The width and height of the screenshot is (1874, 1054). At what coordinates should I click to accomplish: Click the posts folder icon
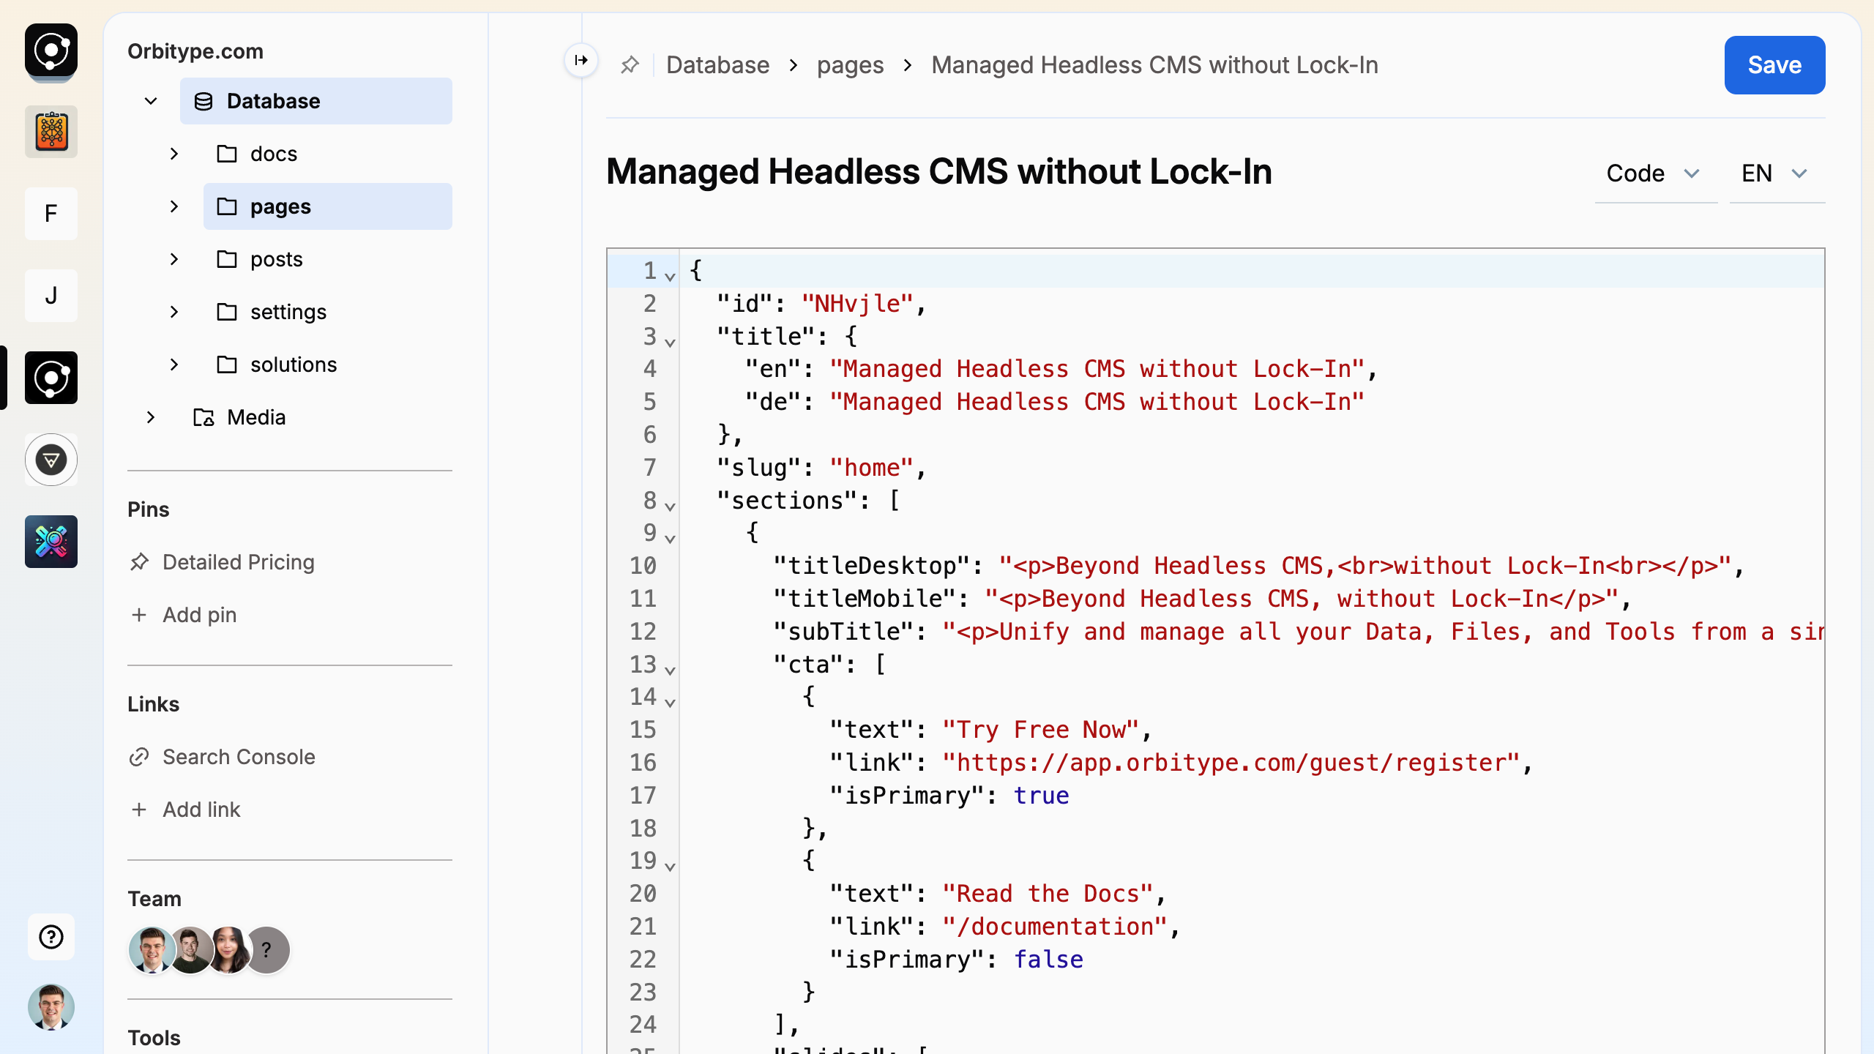tap(227, 259)
